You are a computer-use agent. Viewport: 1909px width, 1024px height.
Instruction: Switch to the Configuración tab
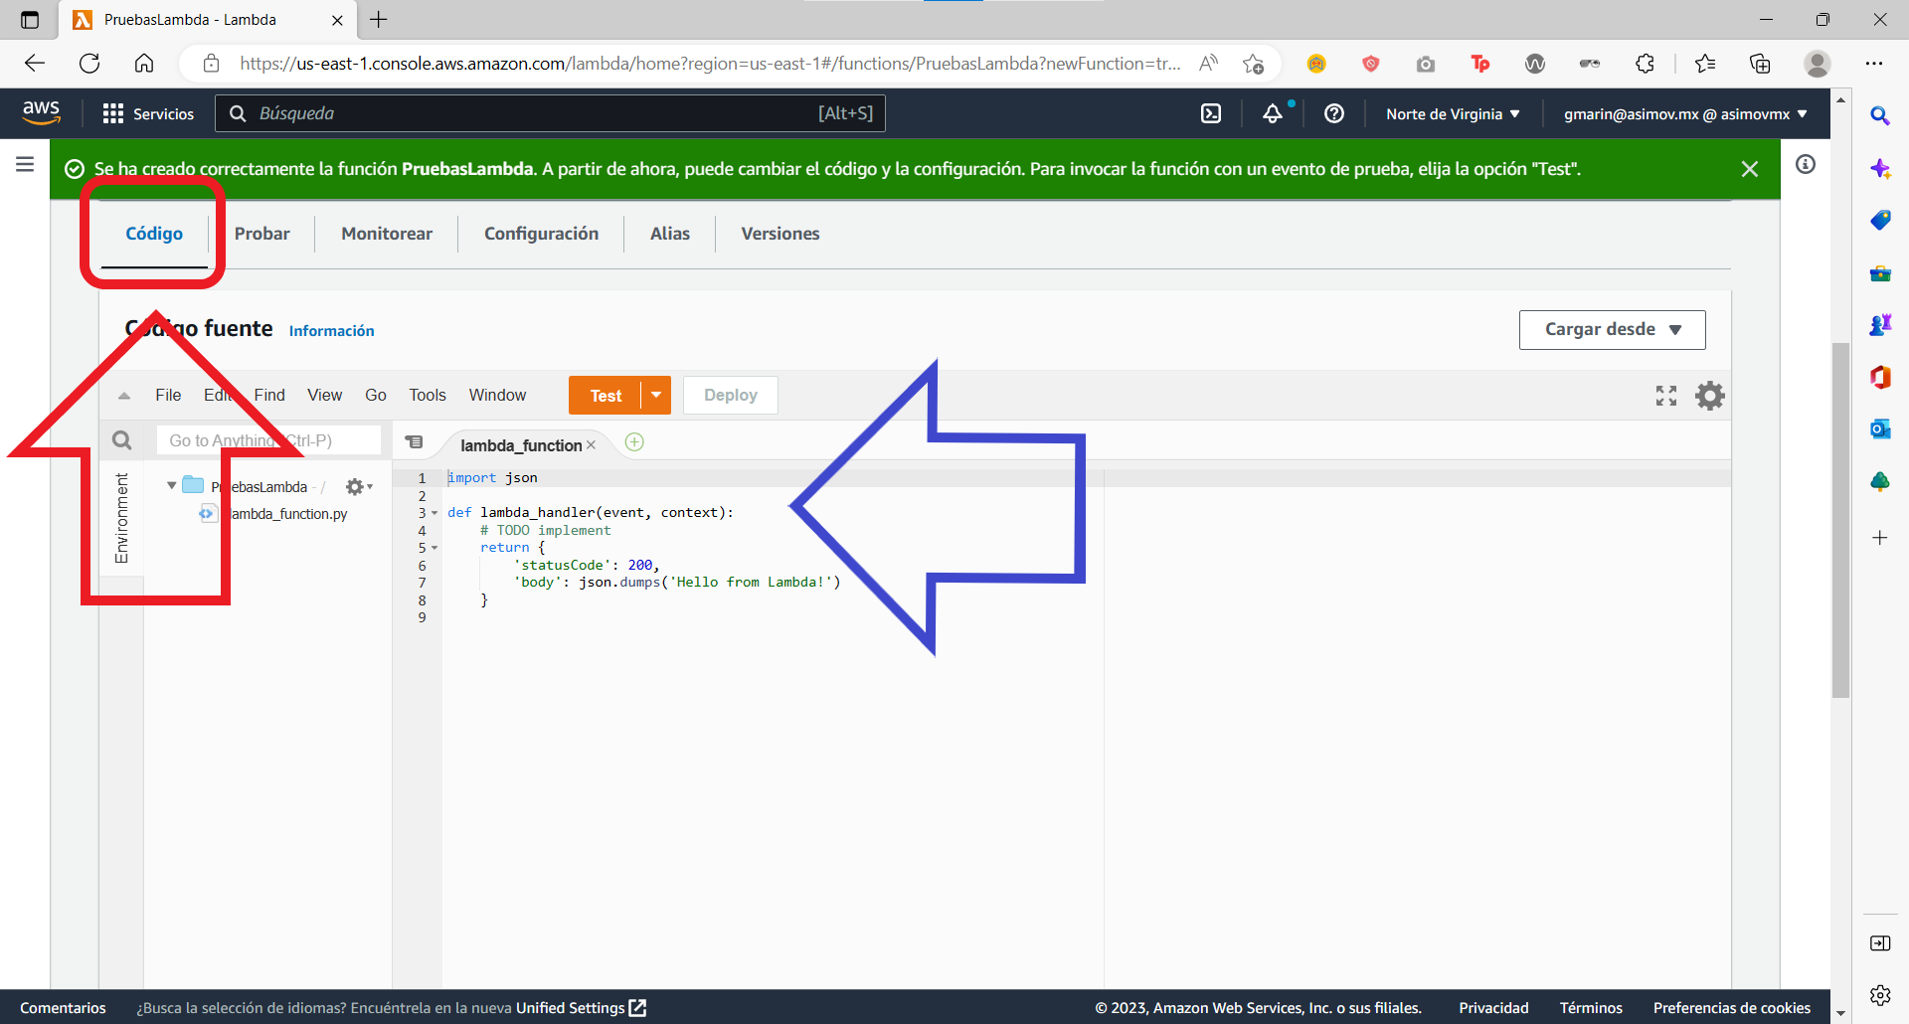click(541, 234)
